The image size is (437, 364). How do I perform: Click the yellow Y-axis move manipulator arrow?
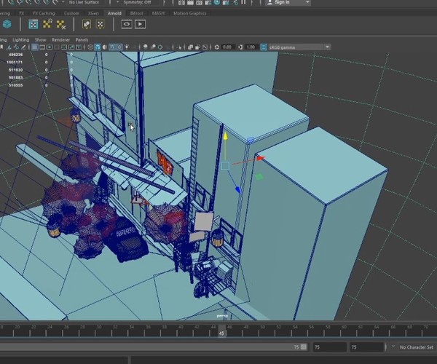tap(225, 136)
